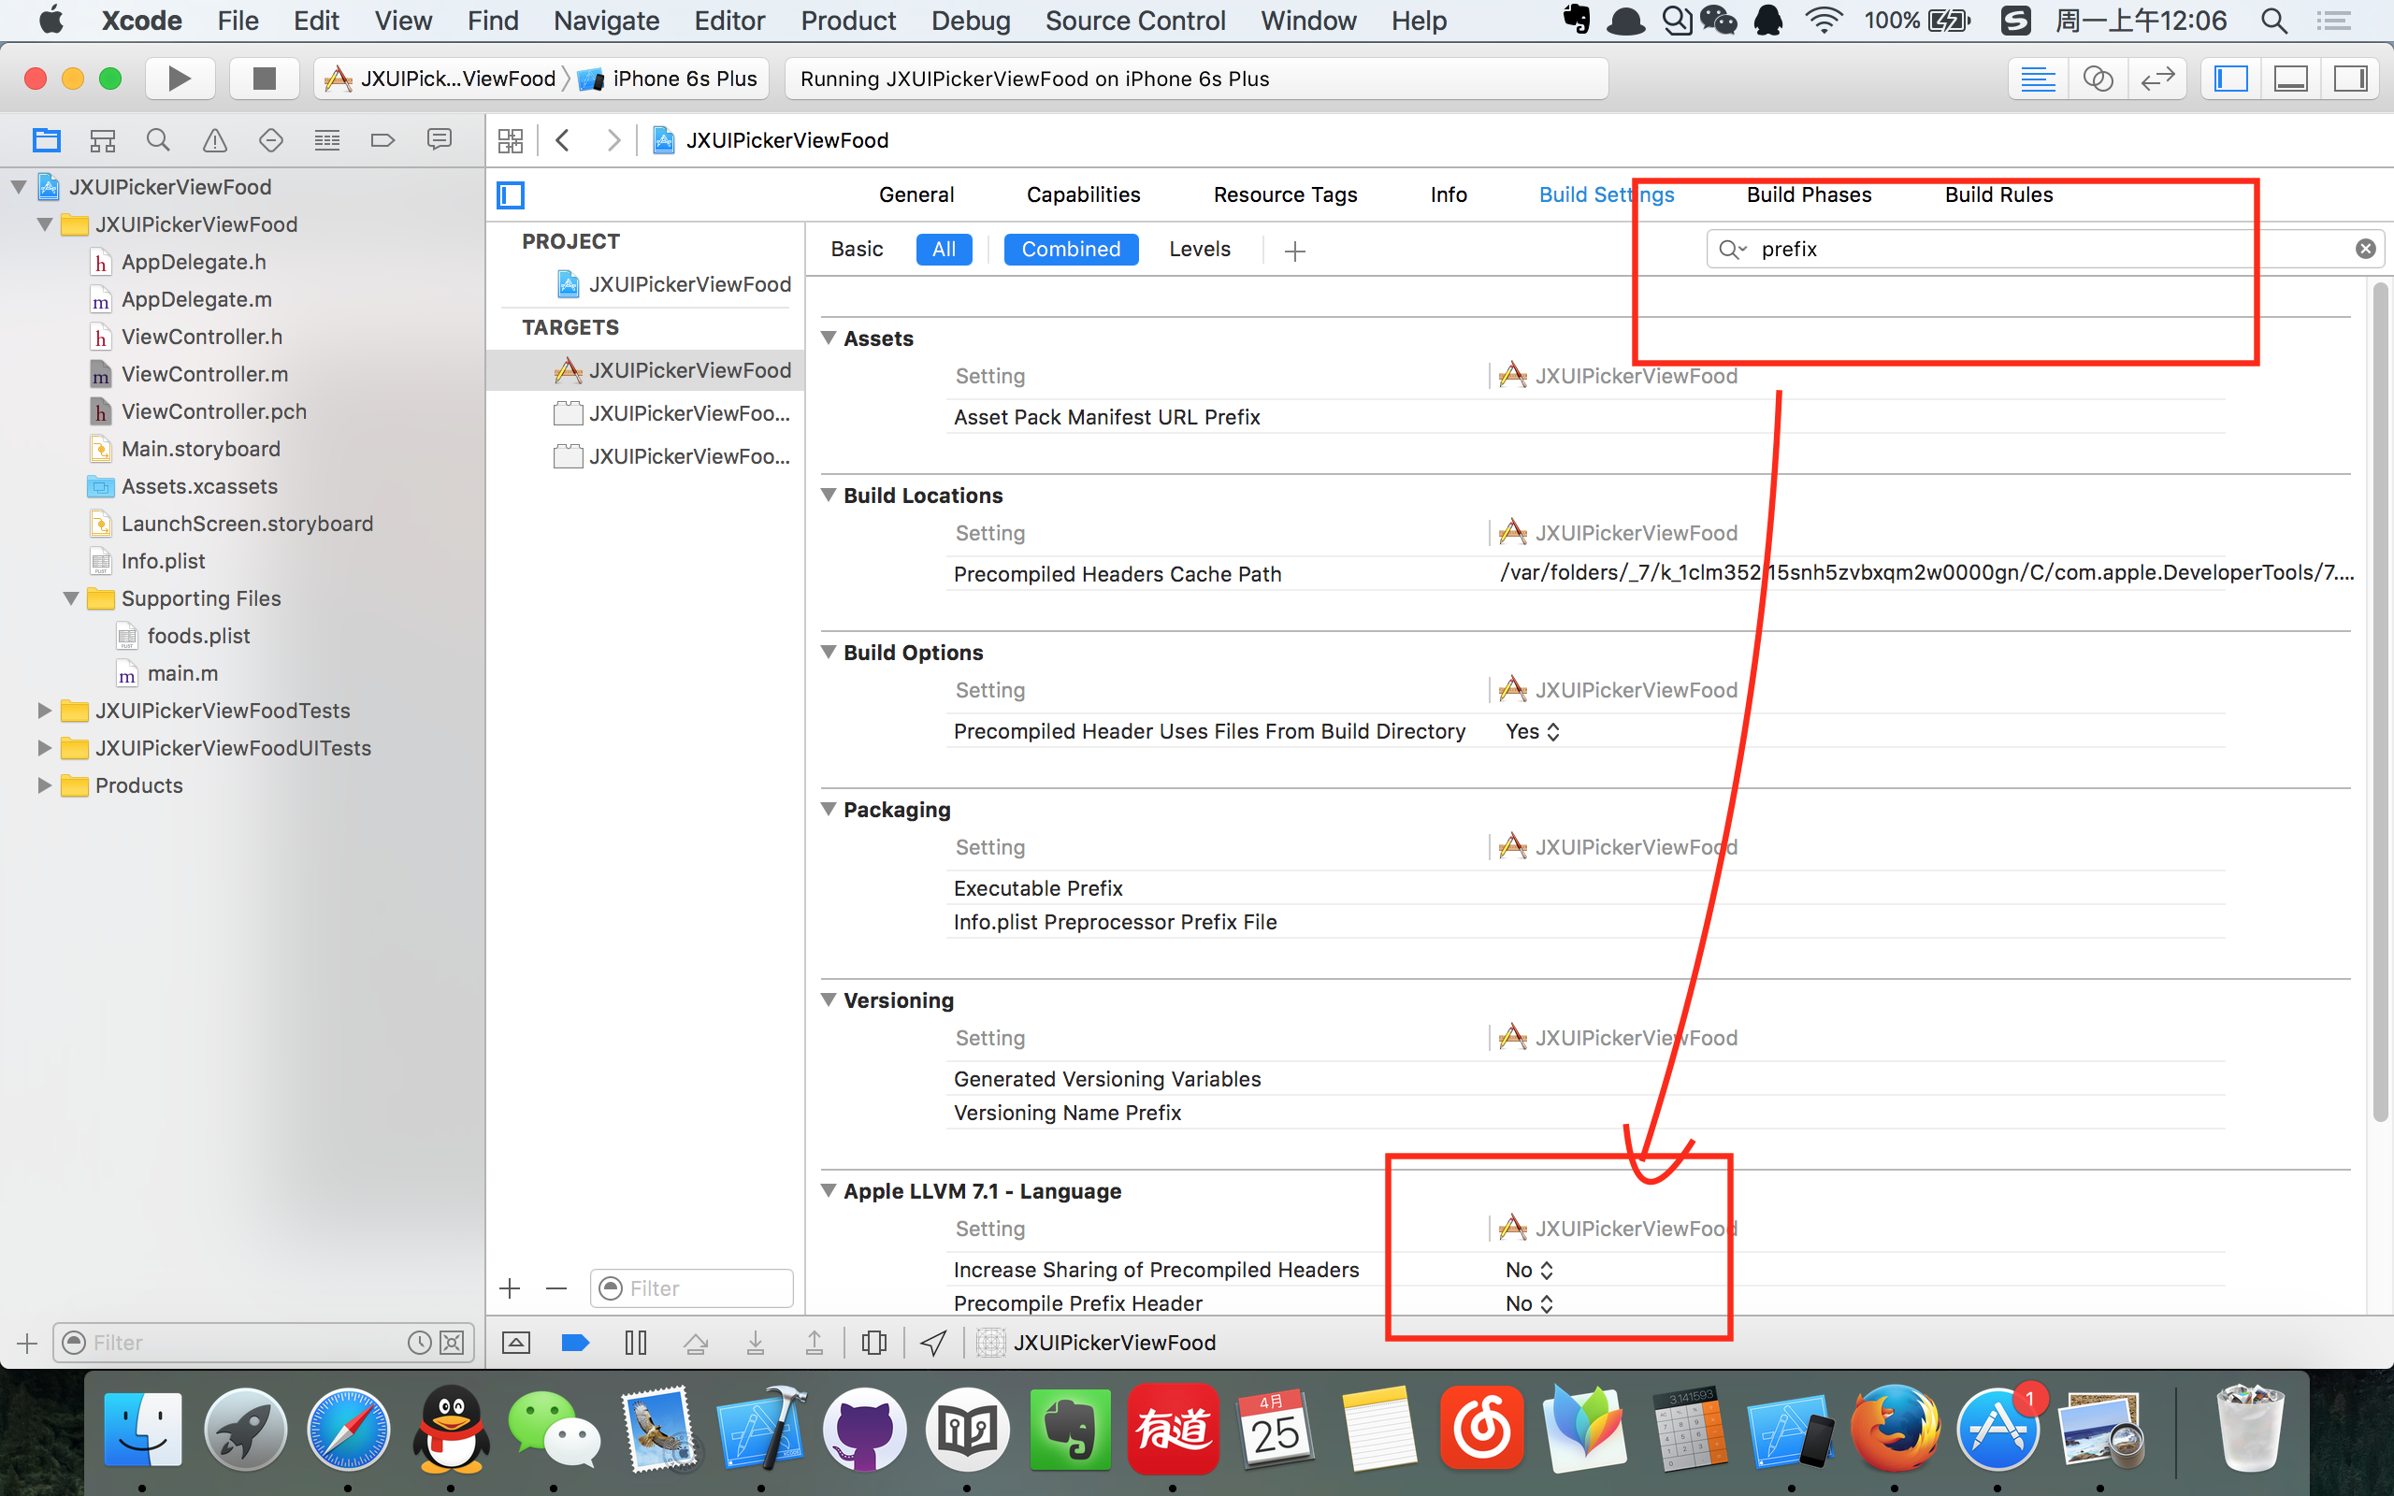Collapse the Assets section
This screenshot has width=2394, height=1496.
point(829,338)
